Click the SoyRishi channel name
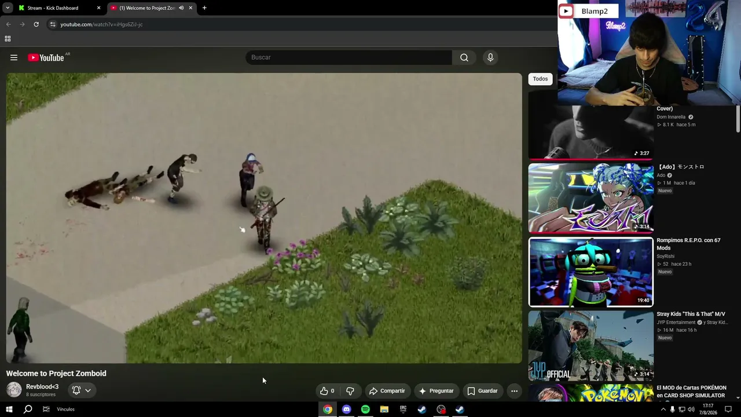This screenshot has width=741, height=417. point(665,256)
